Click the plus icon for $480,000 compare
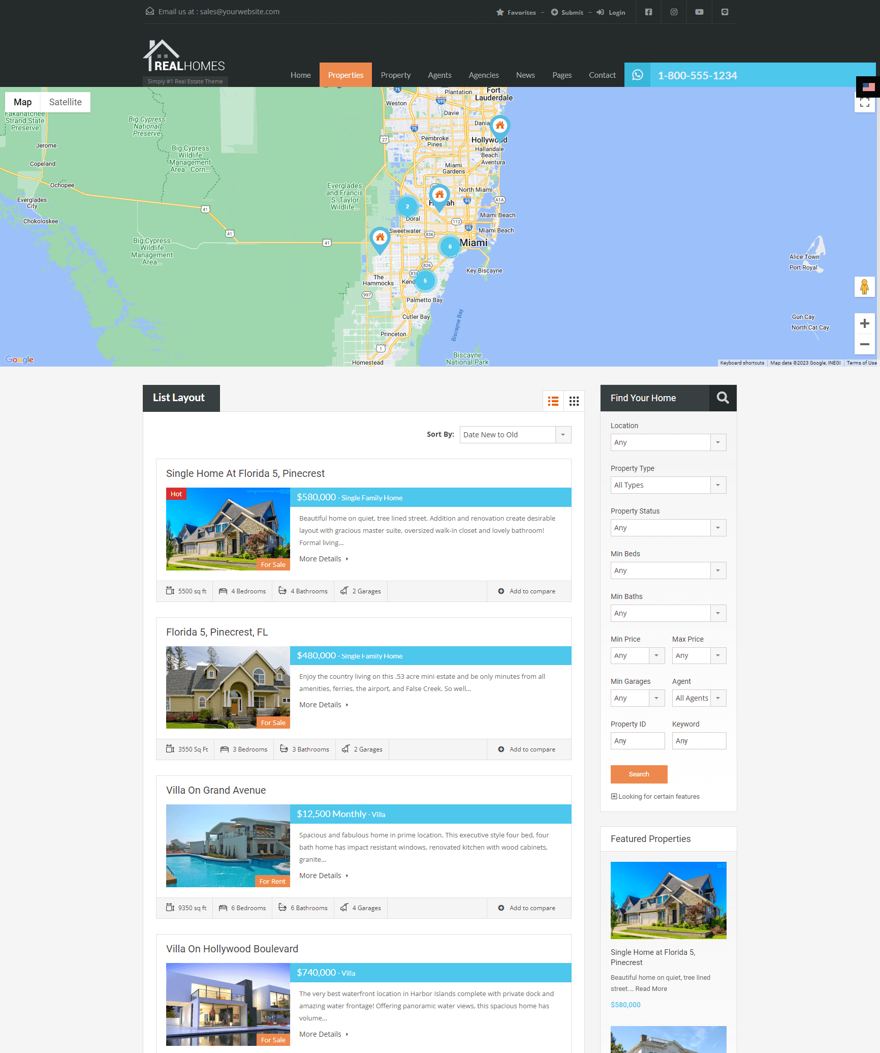880x1053 pixels. pyautogui.click(x=501, y=749)
